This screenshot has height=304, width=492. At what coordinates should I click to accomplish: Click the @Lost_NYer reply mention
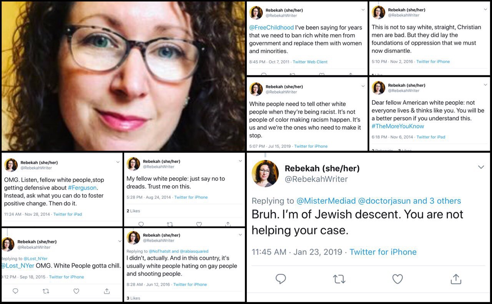coord(35,259)
